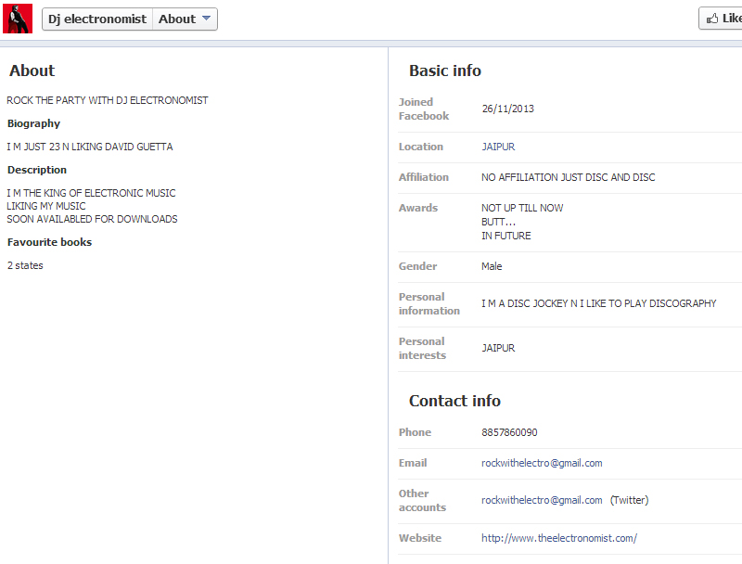Screen dimensions: 742x564
Task: Click the Dj electronomist profile picture thumbnail
Action: pyautogui.click(x=18, y=19)
